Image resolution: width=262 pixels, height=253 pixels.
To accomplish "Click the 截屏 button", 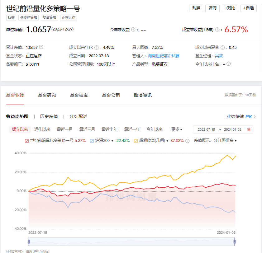I will (x=196, y=8).
